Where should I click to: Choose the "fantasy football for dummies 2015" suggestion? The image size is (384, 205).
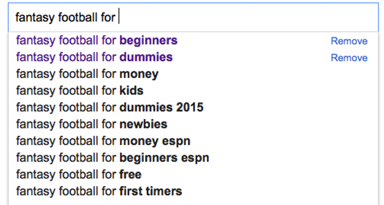point(110,108)
